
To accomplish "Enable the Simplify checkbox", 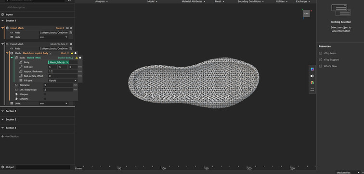I will (x=45, y=99).
